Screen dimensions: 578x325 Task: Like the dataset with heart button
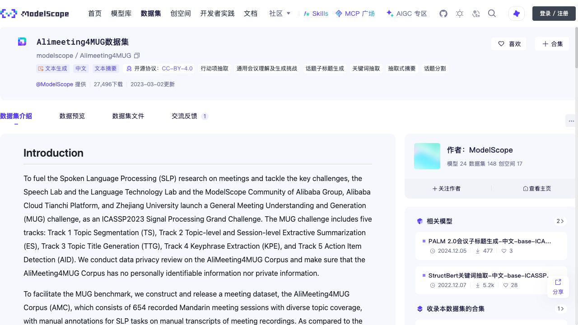[x=509, y=44]
